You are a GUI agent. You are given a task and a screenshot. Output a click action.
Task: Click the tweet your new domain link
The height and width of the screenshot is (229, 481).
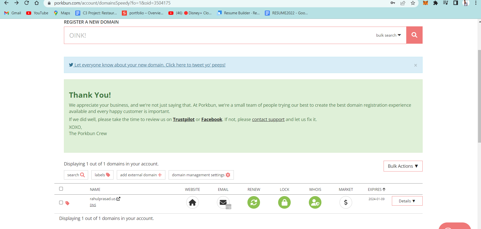pyautogui.click(x=147, y=65)
